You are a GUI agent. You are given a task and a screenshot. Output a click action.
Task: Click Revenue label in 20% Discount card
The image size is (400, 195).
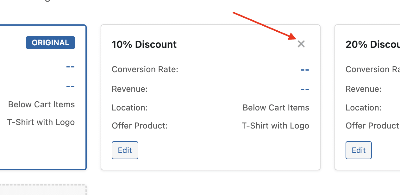coord(363,89)
